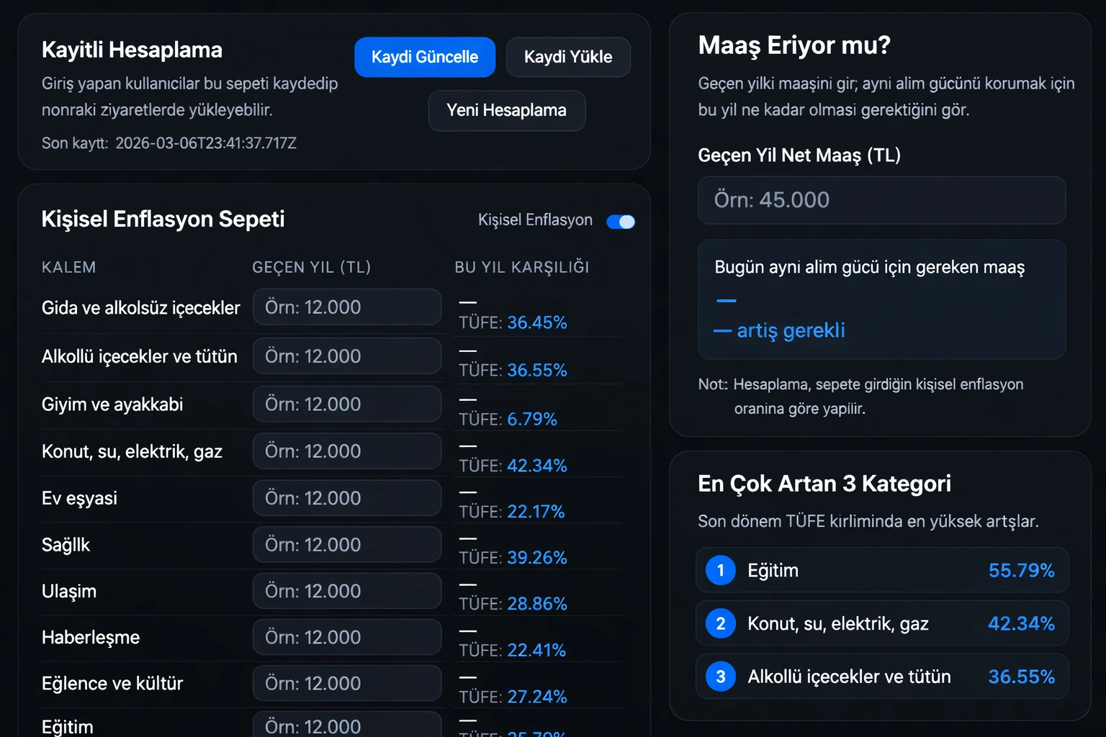The height and width of the screenshot is (737, 1106).
Task: Click the Eğlence ve kültür amount field
Action: tap(346, 682)
